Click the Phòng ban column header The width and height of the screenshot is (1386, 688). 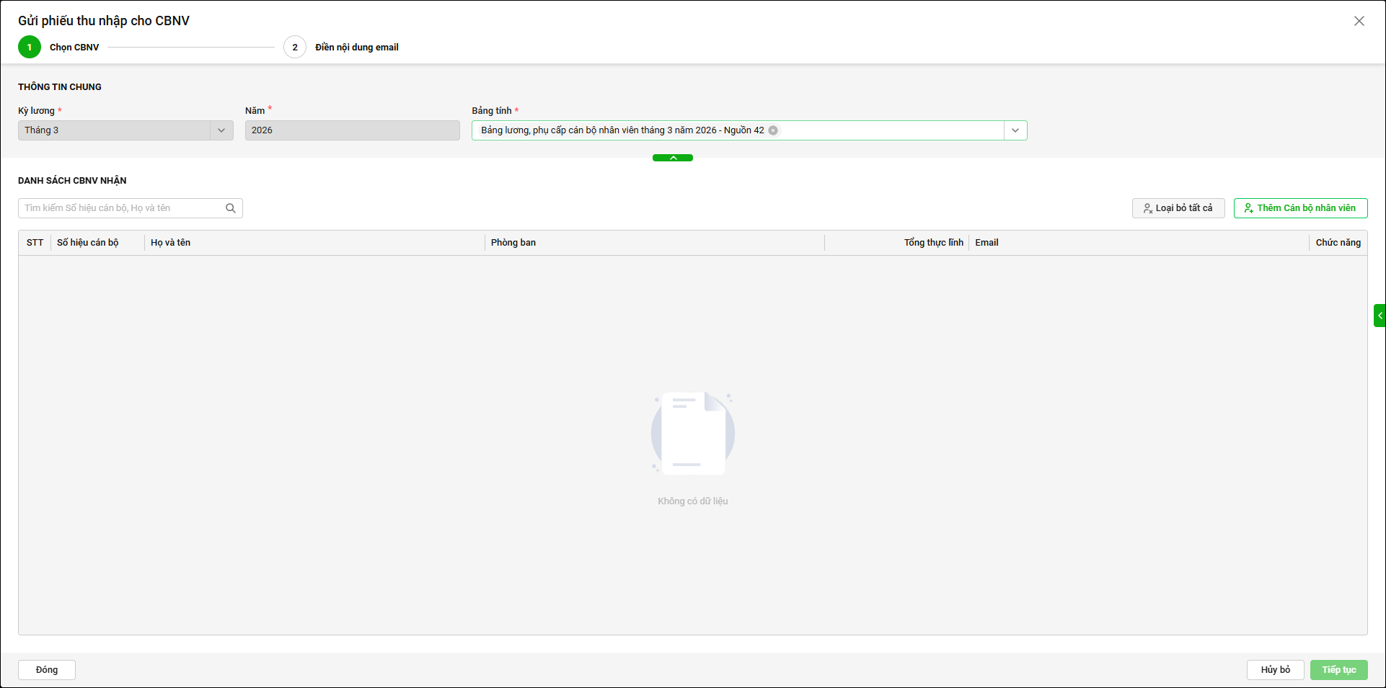[x=513, y=243]
